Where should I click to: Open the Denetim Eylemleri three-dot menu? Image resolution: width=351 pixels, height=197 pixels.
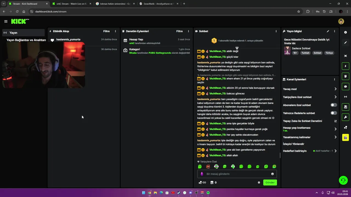click(188, 31)
